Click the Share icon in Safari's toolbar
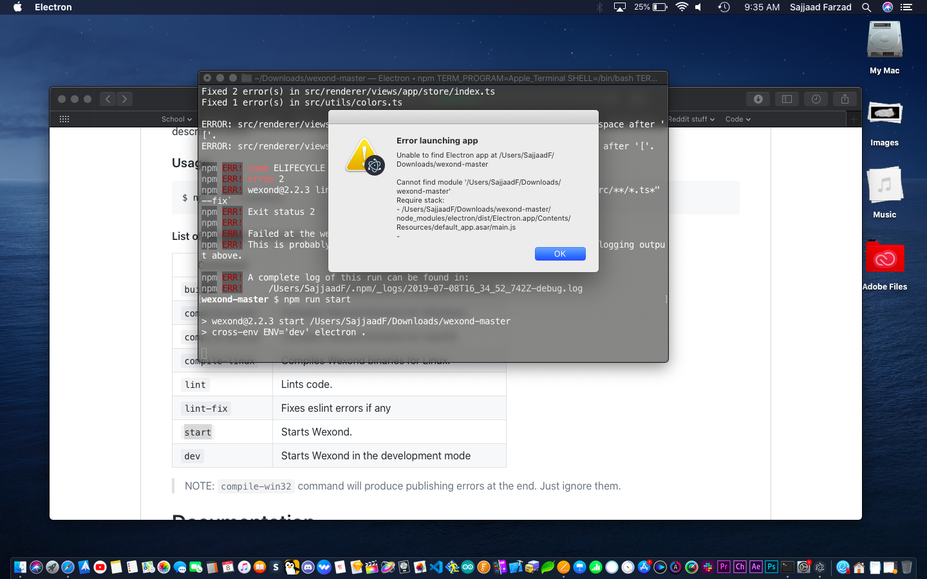 845,99
